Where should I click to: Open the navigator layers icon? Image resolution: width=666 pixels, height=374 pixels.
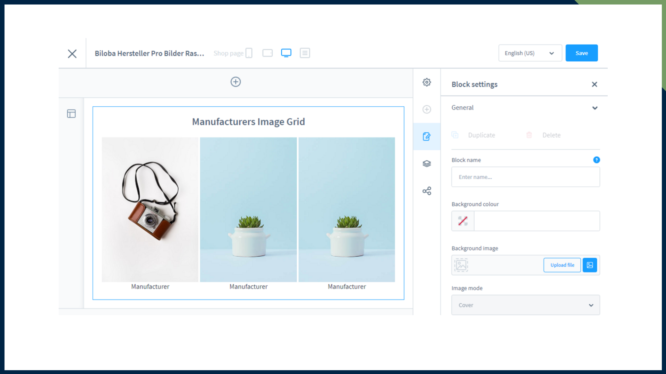427,163
